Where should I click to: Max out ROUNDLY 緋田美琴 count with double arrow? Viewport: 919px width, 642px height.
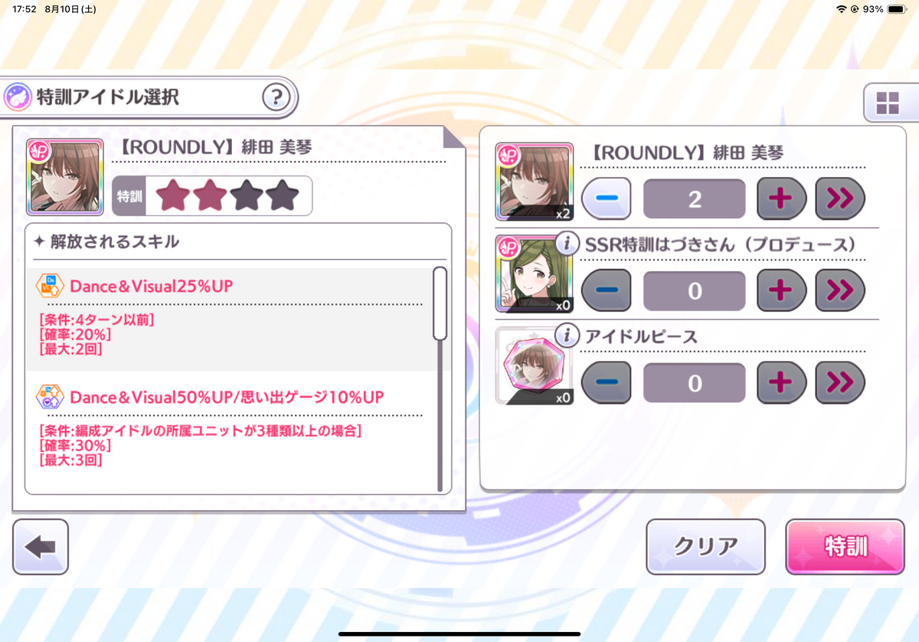[840, 199]
